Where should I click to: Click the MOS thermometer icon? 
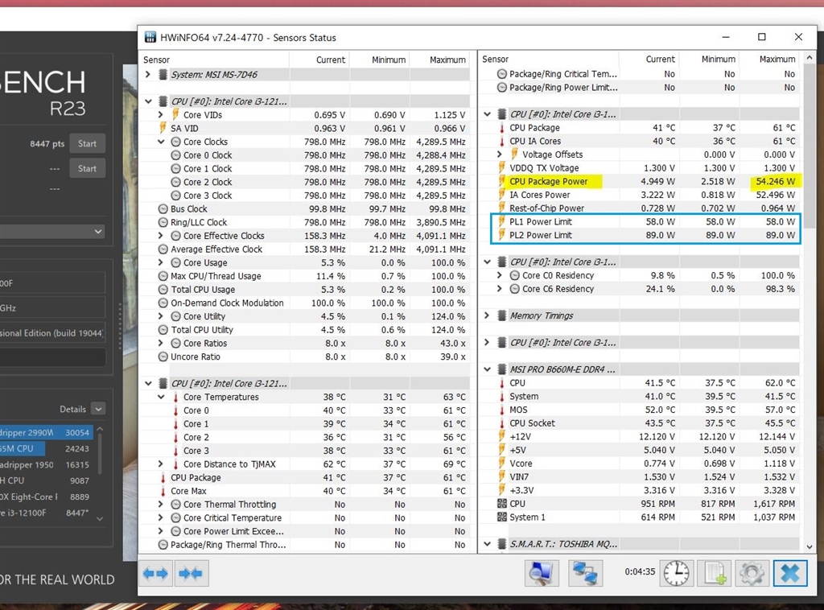click(x=502, y=410)
